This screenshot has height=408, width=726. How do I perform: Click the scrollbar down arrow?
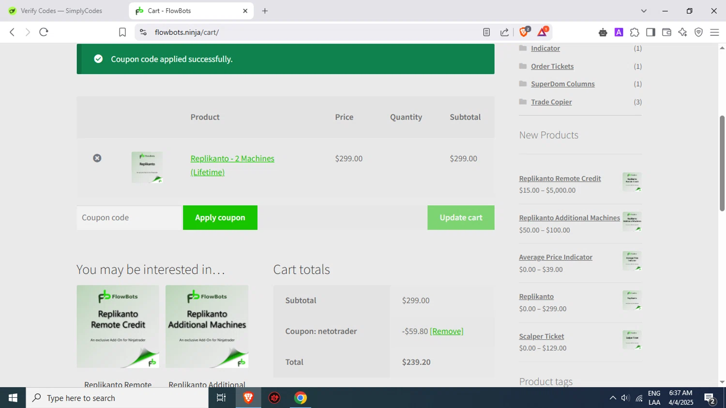click(722, 382)
